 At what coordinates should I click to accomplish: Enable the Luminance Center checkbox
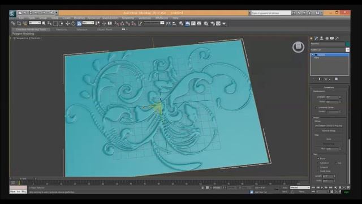[316, 108]
